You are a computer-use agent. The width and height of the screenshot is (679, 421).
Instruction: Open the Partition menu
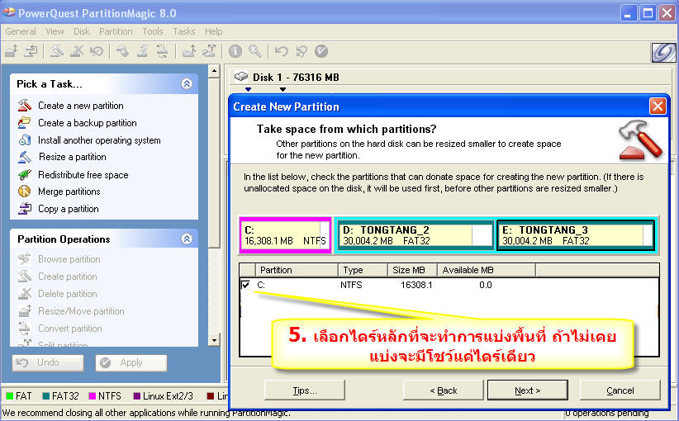(116, 31)
